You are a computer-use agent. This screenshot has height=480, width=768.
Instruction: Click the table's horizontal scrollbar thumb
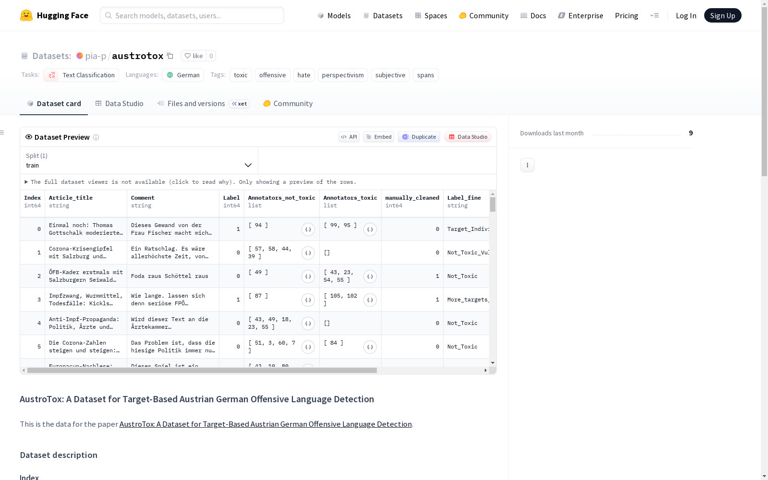click(202, 371)
